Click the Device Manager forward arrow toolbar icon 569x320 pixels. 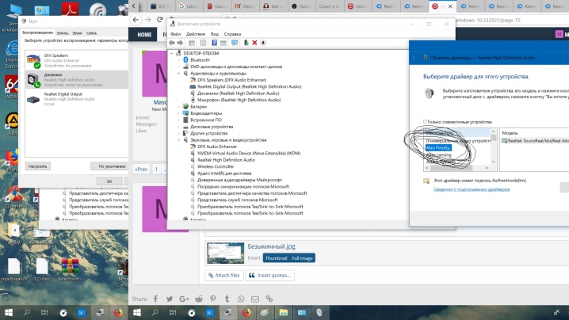pyautogui.click(x=180, y=43)
